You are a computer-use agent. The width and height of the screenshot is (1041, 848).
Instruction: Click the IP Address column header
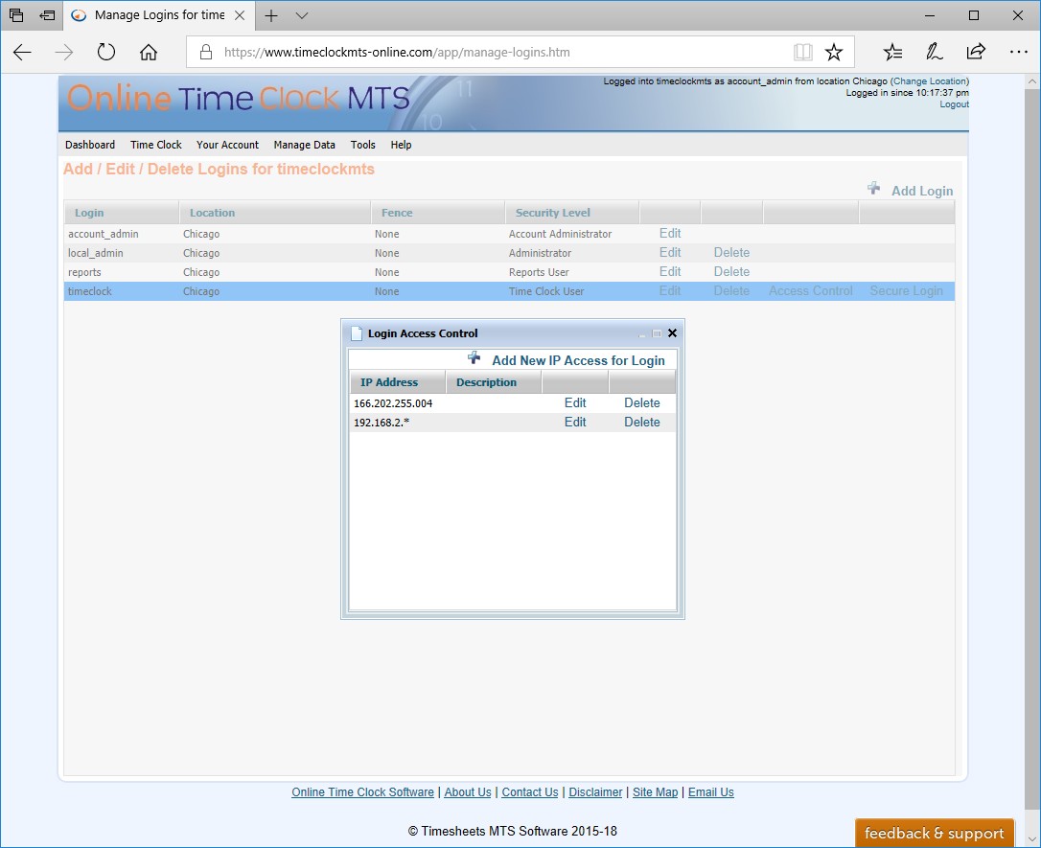click(397, 382)
